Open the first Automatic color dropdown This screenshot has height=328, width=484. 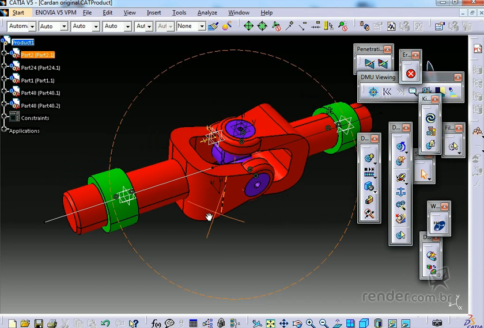(x=32, y=26)
